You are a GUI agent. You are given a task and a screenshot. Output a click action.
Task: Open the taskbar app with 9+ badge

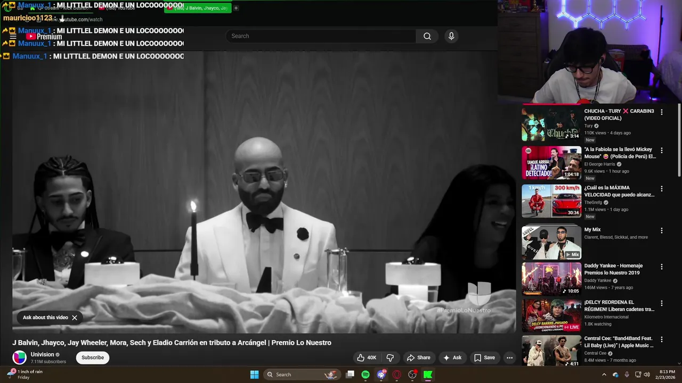click(381, 374)
